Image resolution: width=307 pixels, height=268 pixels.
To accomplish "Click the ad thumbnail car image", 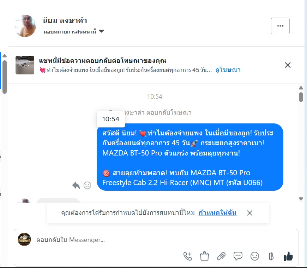I will point(25,65).
